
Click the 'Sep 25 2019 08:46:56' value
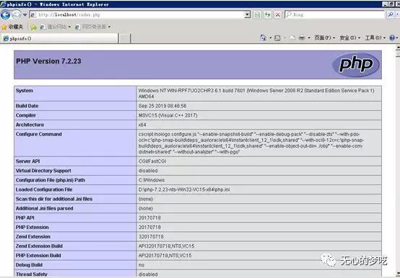pyautogui.click(x=162, y=106)
